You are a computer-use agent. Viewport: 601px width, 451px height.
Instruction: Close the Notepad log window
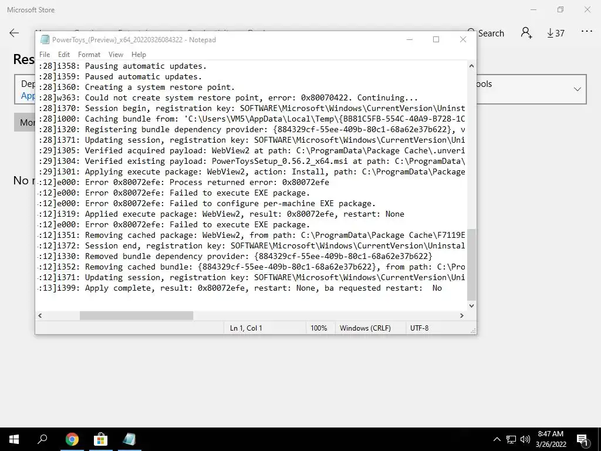coord(463,39)
